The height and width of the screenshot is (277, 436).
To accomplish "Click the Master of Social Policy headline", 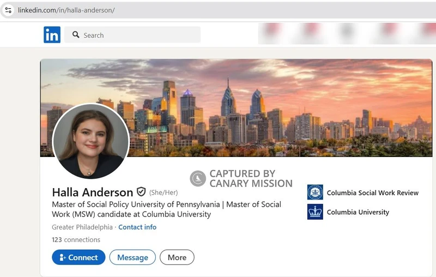I will tap(166, 209).
